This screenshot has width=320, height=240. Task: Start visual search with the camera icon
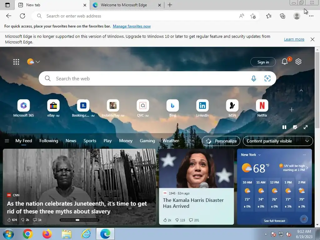point(267,78)
